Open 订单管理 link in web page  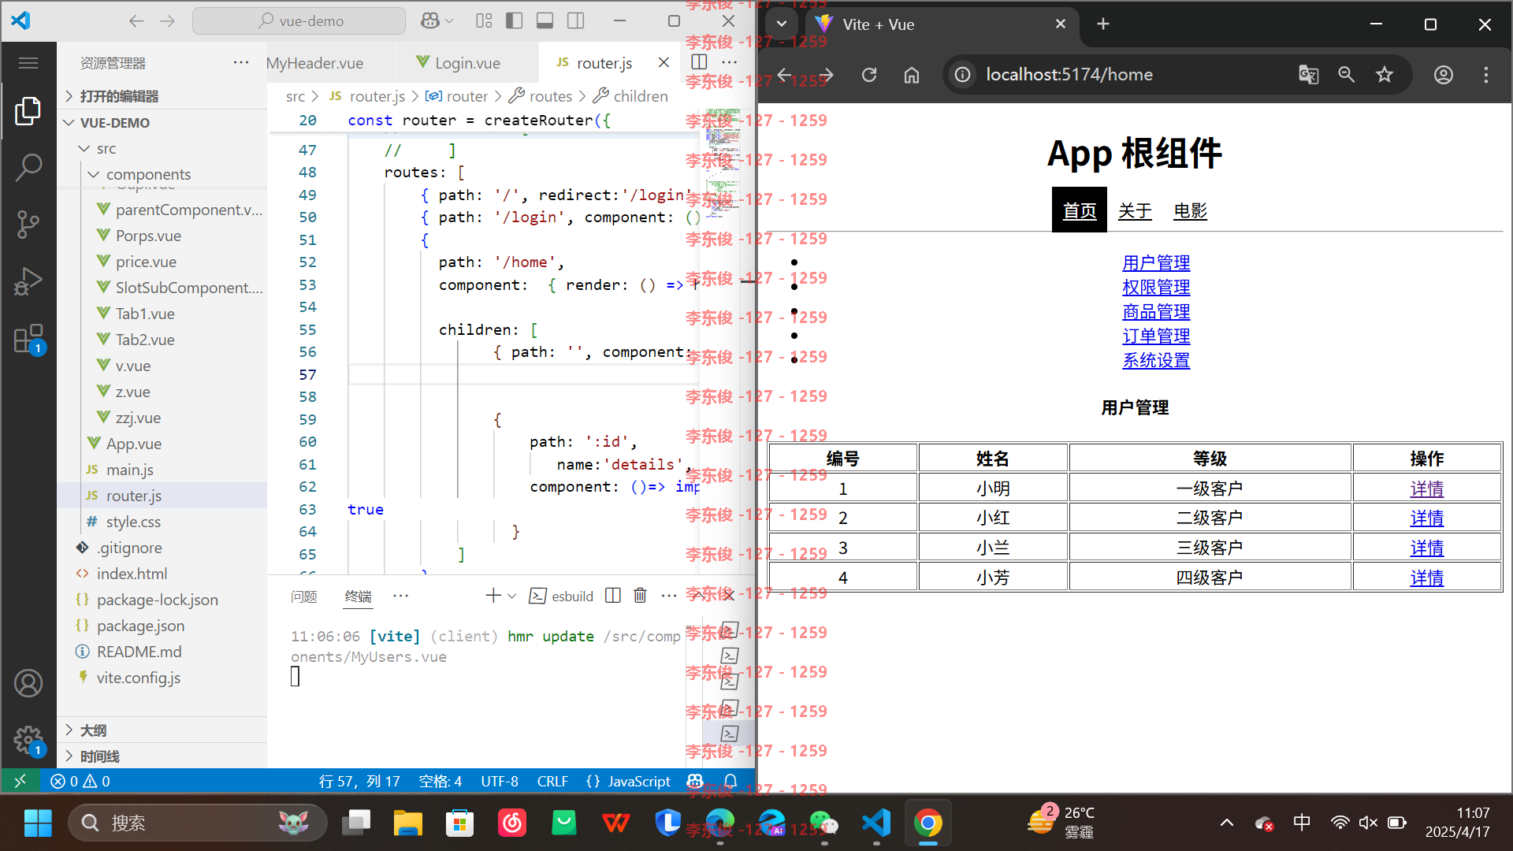(1156, 336)
